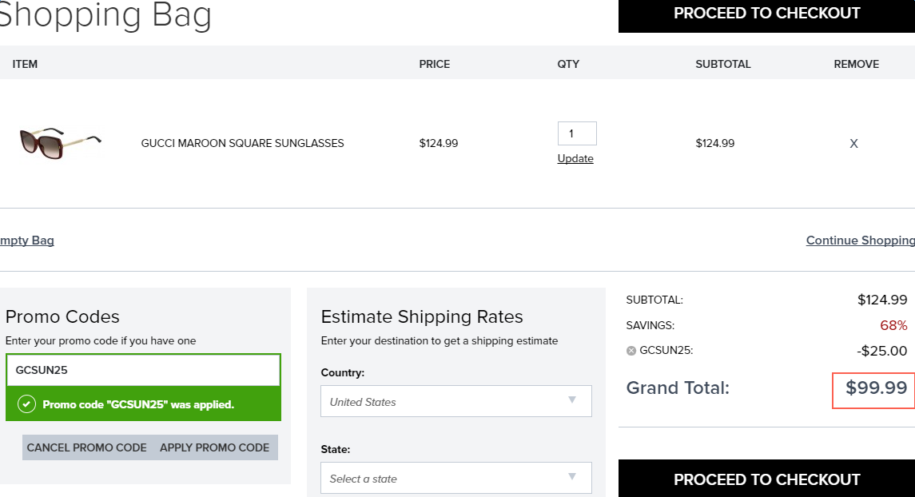Open the Gucci sunglasses product thumbnail
This screenshot has width=915, height=497.
tap(60, 143)
